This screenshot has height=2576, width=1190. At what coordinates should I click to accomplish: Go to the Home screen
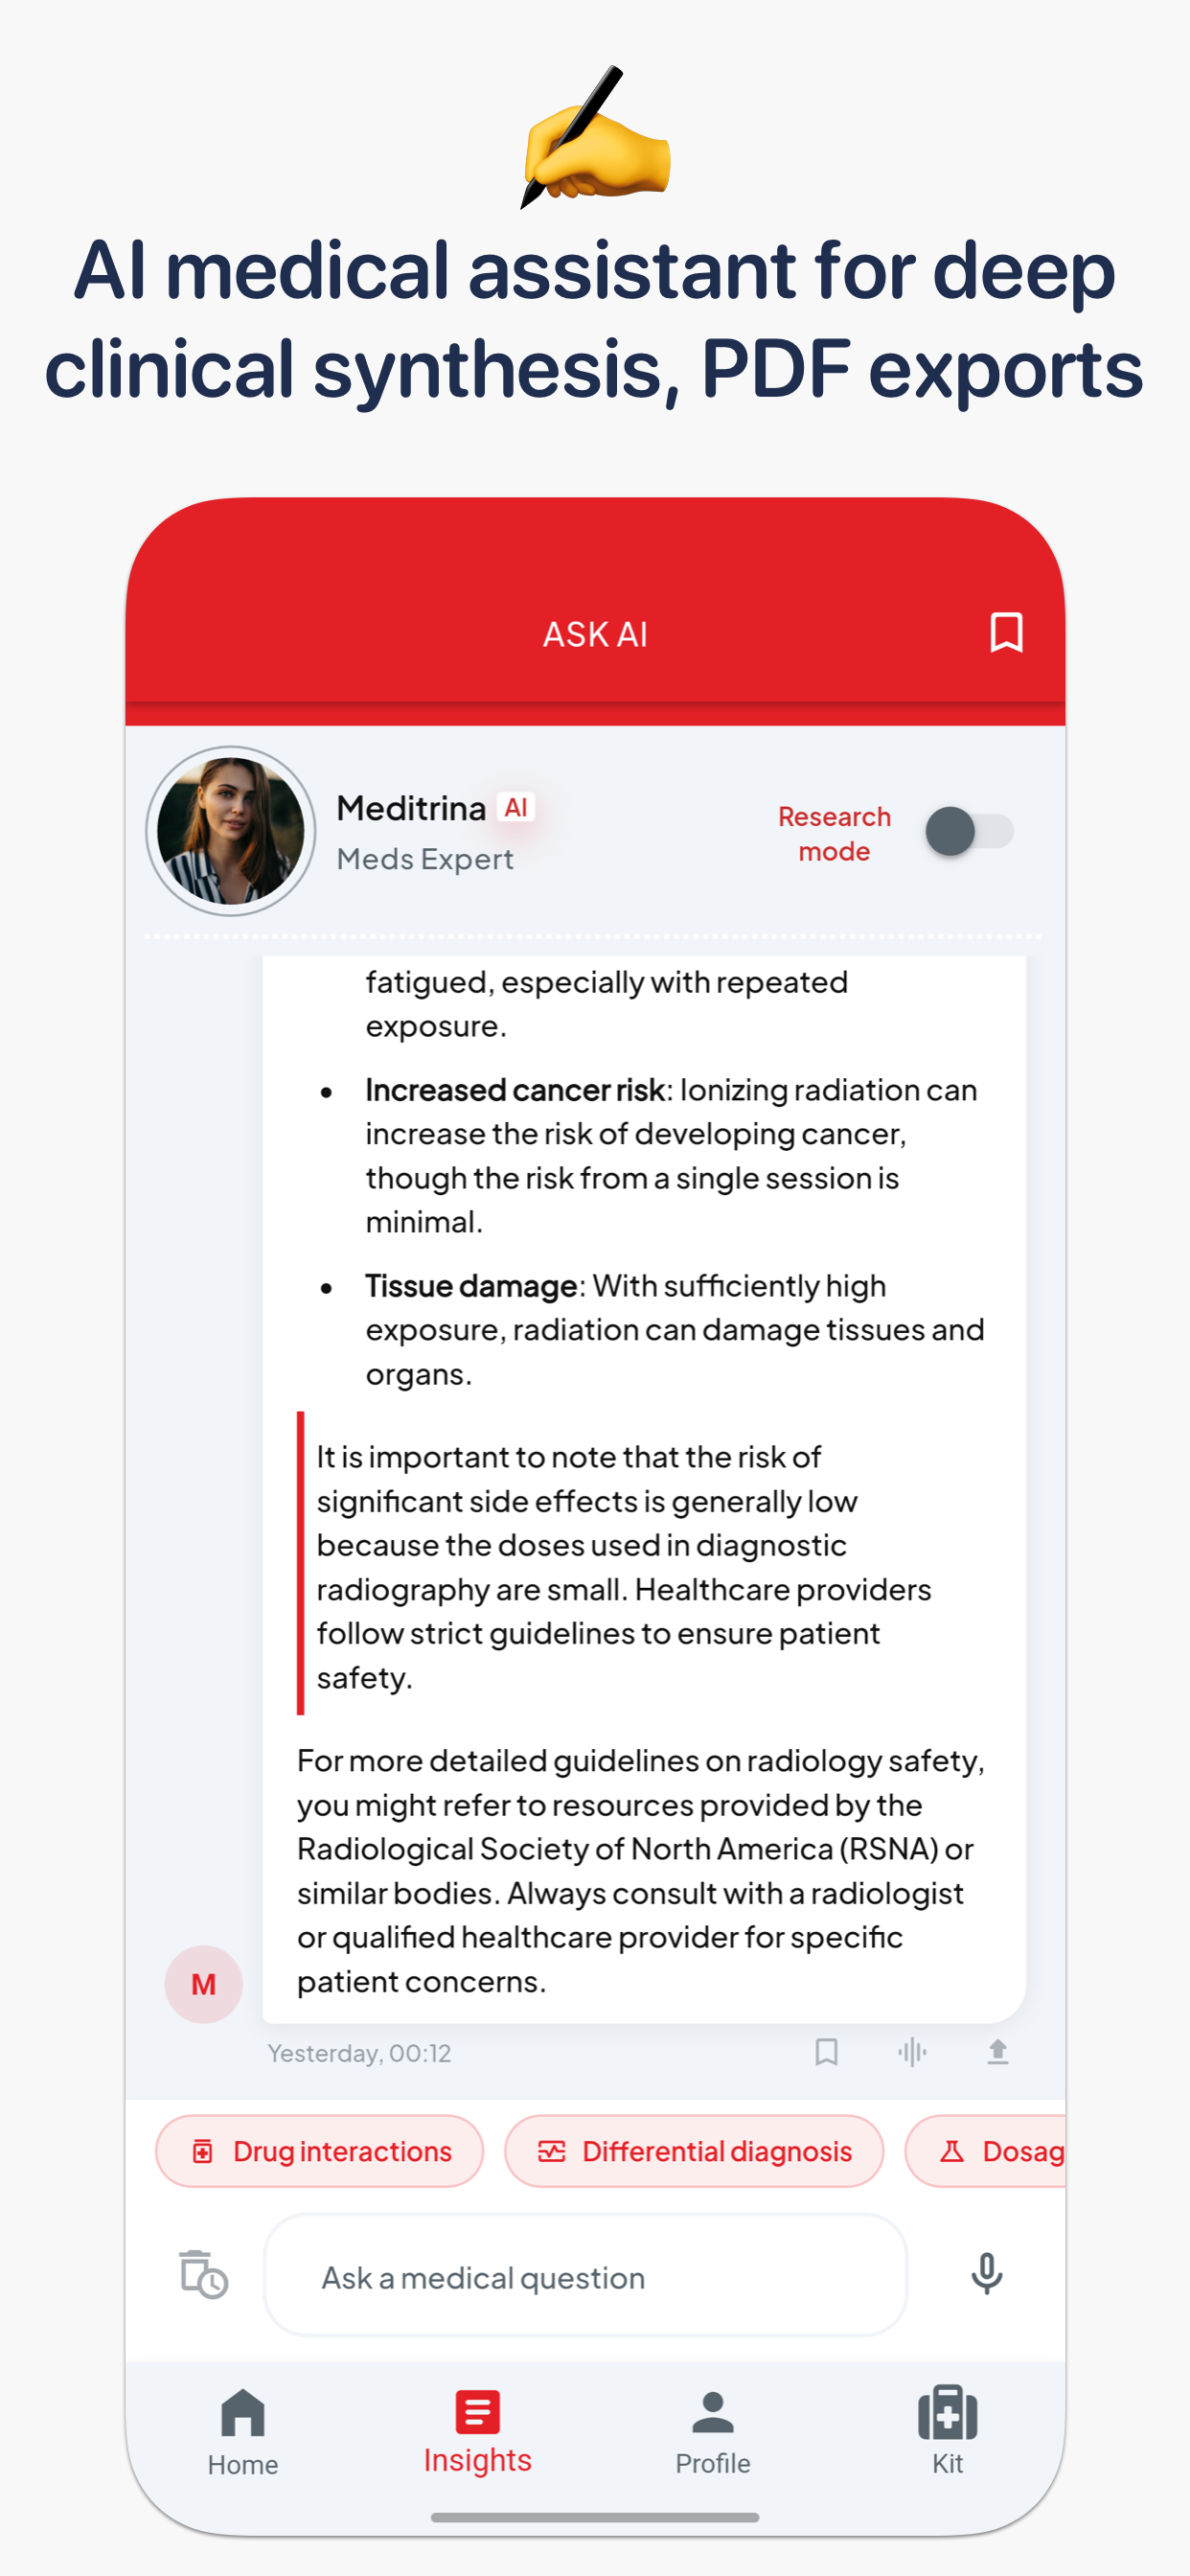(x=242, y=2440)
